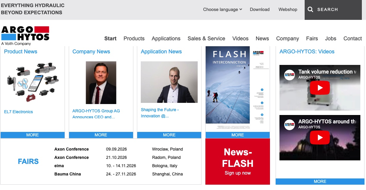Open the Product News heading
Viewport: 366px width, 190px height.
(20, 52)
